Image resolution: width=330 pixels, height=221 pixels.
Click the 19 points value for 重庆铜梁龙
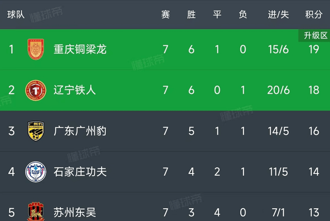pyautogui.click(x=314, y=49)
